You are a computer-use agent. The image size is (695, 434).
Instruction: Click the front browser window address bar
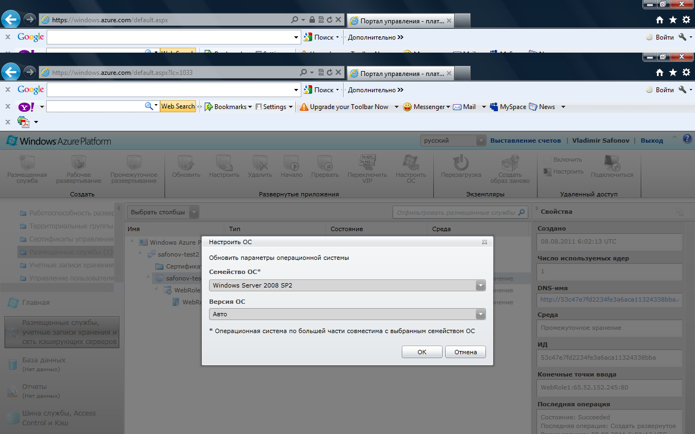[x=168, y=72]
